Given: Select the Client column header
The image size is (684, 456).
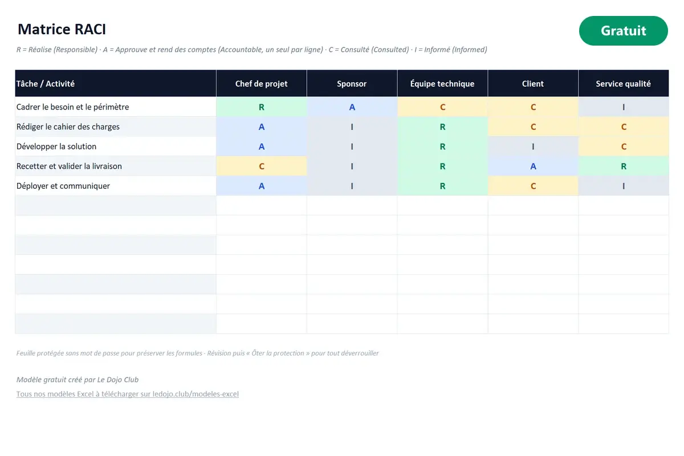Looking at the screenshot, I should [533, 83].
